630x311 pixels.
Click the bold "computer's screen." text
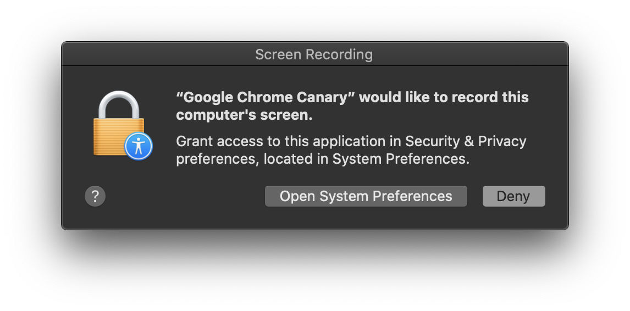pos(244,115)
